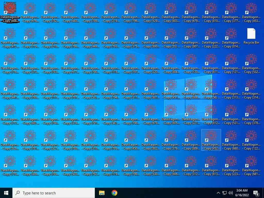Click DataWagon shortcut Copy (793
The width and height of the screenshot is (264, 198).
110,38
